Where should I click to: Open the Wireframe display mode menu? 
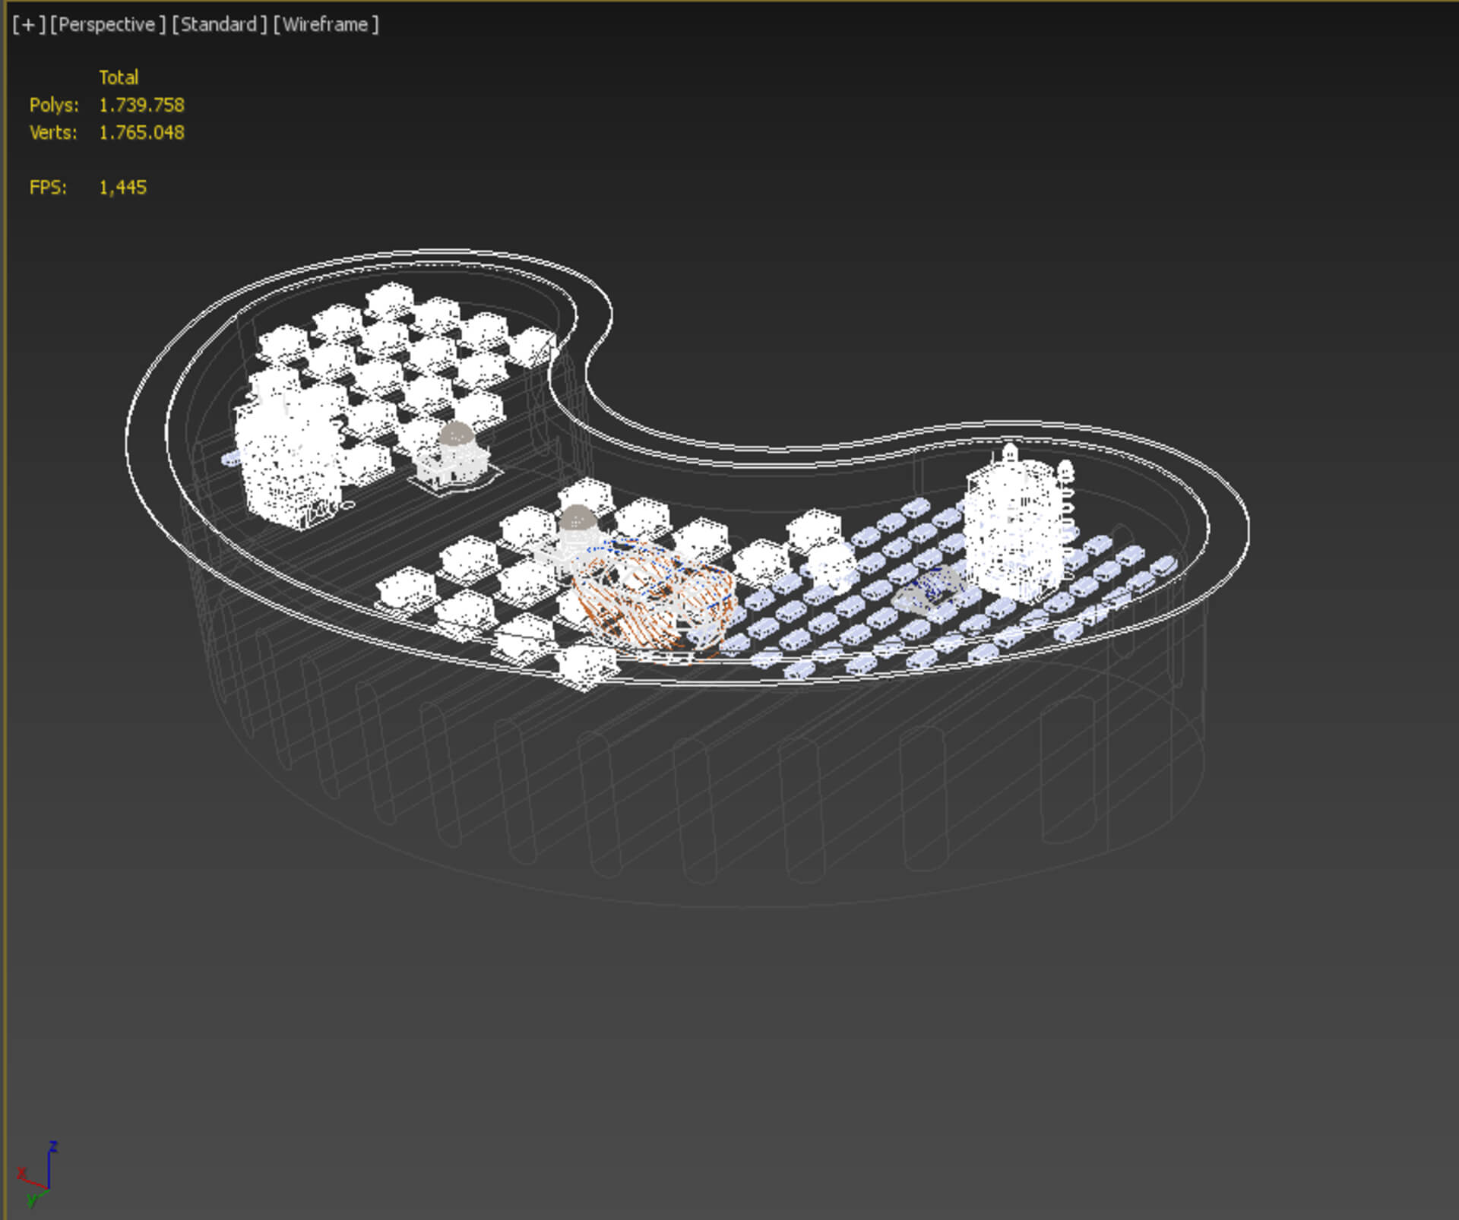pos(325,24)
